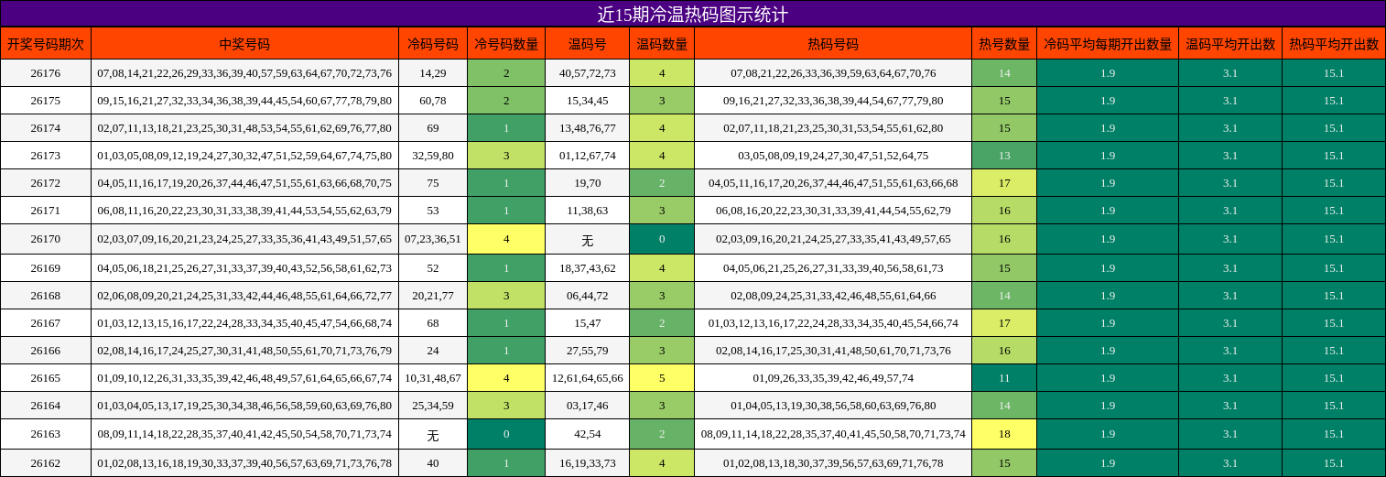The height and width of the screenshot is (477, 1386).
Task: Click cold numbers cell 25,34,59
Action: coord(433,406)
